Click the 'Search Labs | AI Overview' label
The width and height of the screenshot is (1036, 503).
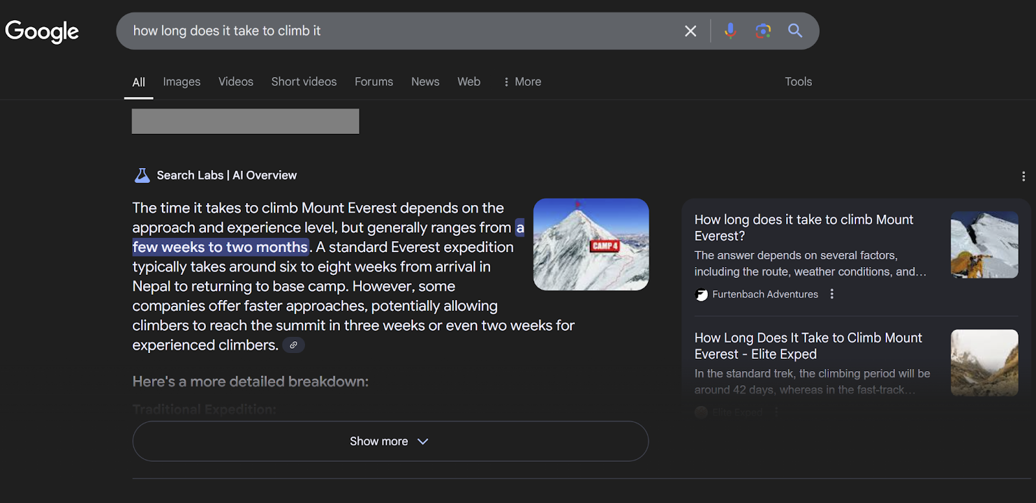pos(227,175)
